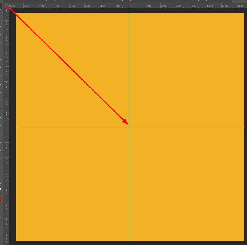The width and height of the screenshot is (247, 245).
Task: Click the 1400 mark right of zero on top ruler
Action: [240, 6]
